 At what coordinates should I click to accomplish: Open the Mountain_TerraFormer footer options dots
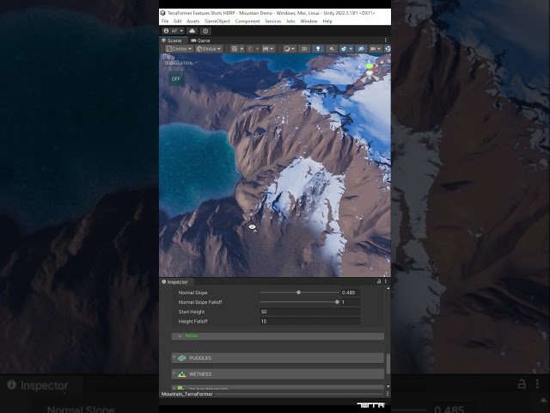(388, 394)
